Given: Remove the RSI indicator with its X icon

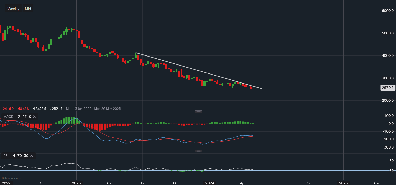Looking at the screenshot, I should (32, 156).
